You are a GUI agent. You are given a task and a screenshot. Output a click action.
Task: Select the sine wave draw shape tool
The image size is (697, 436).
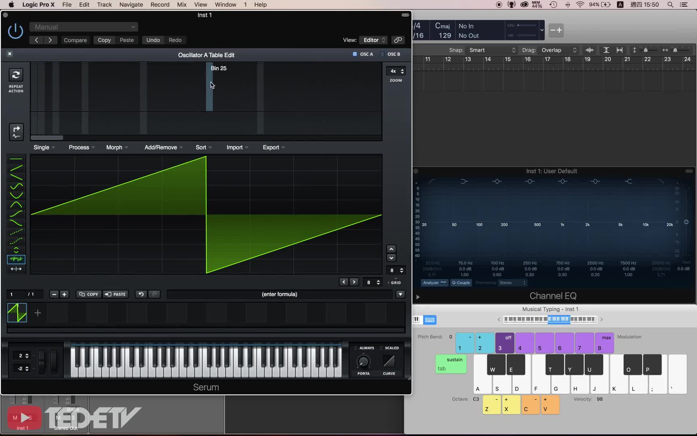pos(16,186)
